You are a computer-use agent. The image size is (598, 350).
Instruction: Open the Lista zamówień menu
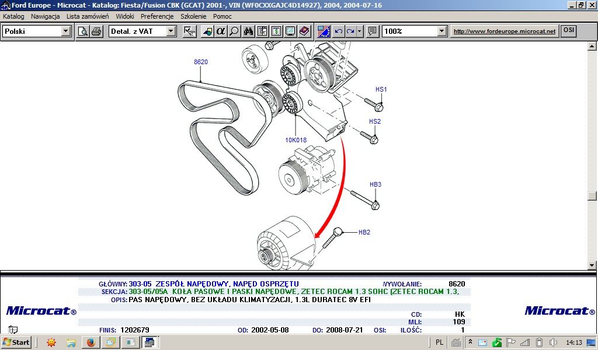tap(88, 16)
